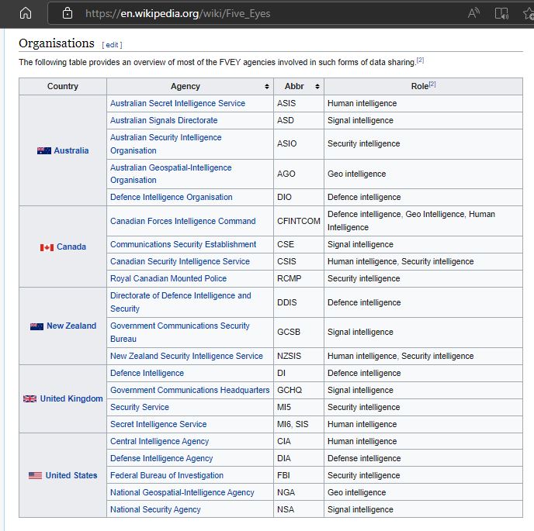Open Canadian Security Intelligence Service link
The width and height of the screenshot is (534, 531).
180,261
